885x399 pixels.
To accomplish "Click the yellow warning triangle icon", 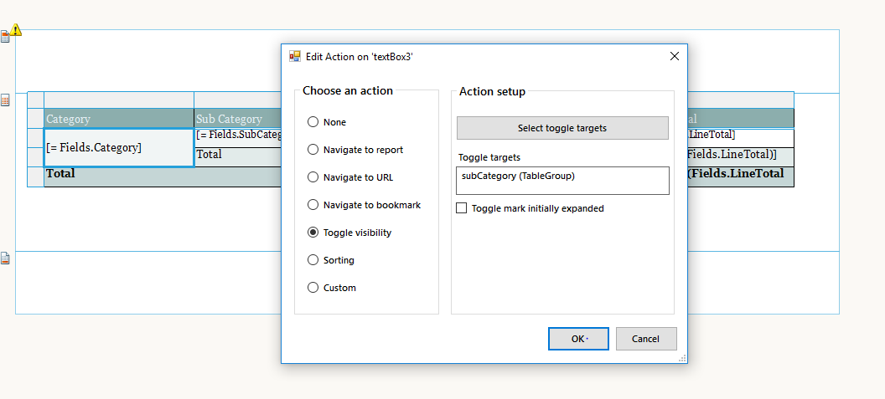I will click(x=16, y=30).
